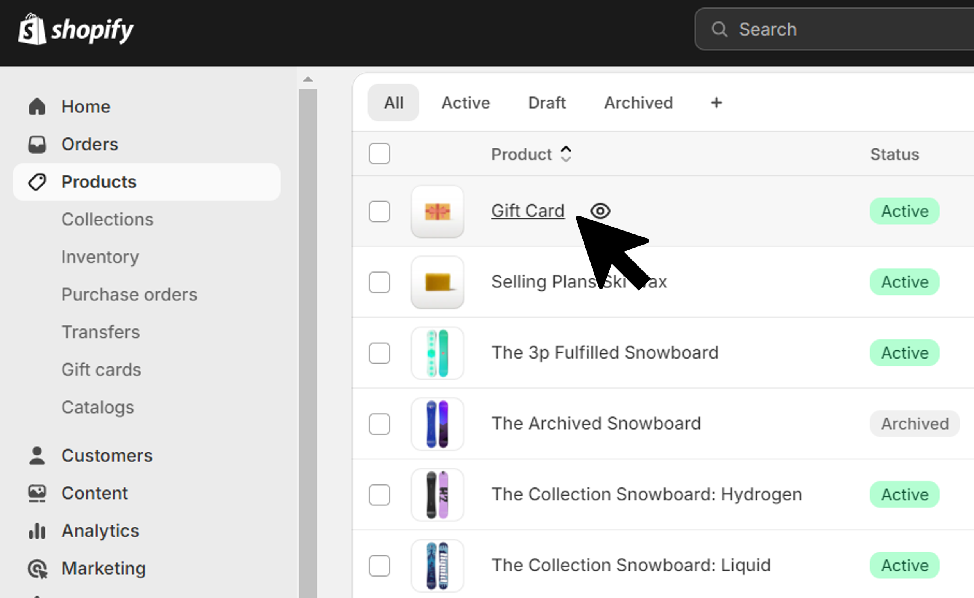Click 3p Fulfilled Snowboard Active badge
The height and width of the screenshot is (598, 974).
(x=904, y=353)
